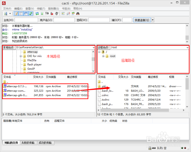Open the 传输(T) menu

click(41, 9)
